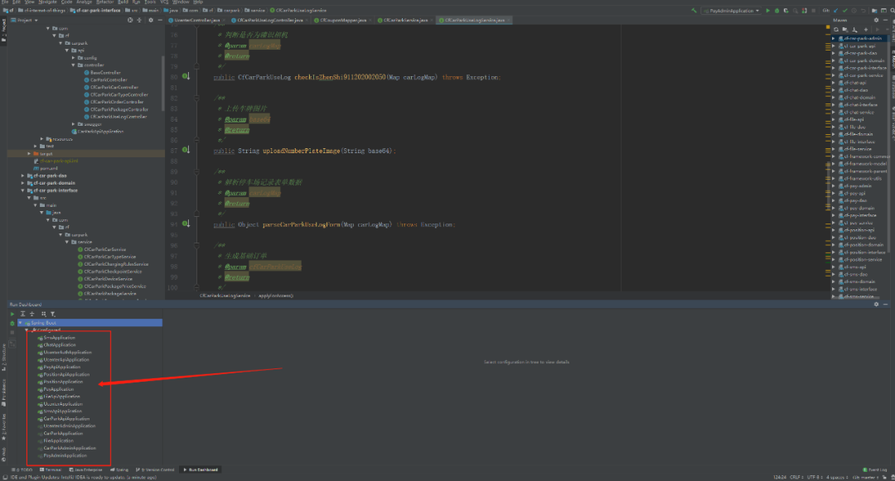The height and width of the screenshot is (481, 895).
Task: Click Run Dashboard debug bug icon
Action: pyautogui.click(x=12, y=323)
